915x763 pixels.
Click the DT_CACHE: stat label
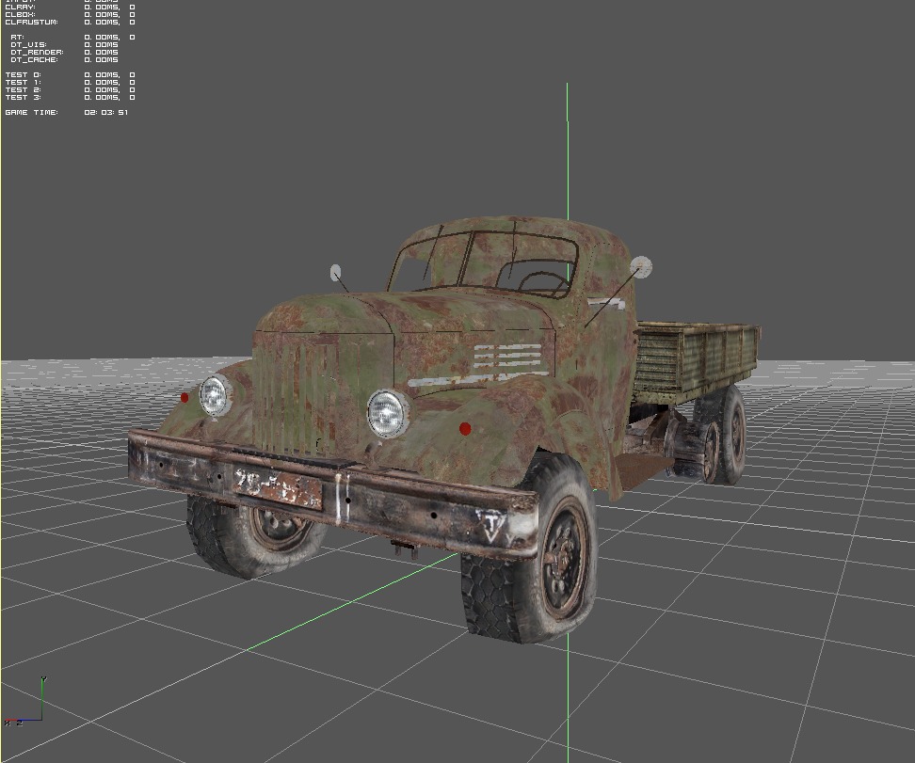[34, 60]
